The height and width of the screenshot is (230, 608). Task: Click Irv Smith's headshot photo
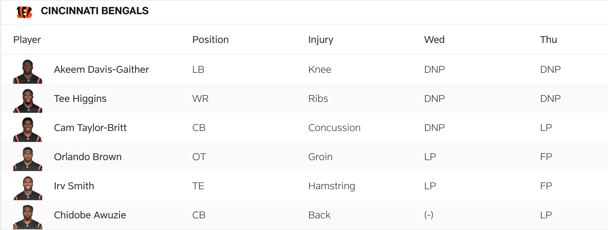click(28, 188)
